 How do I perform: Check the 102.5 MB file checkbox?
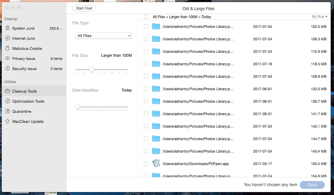coord(146,27)
